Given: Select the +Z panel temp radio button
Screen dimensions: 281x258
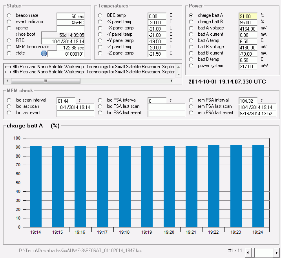Looking at the screenshot, I should [100, 53].
